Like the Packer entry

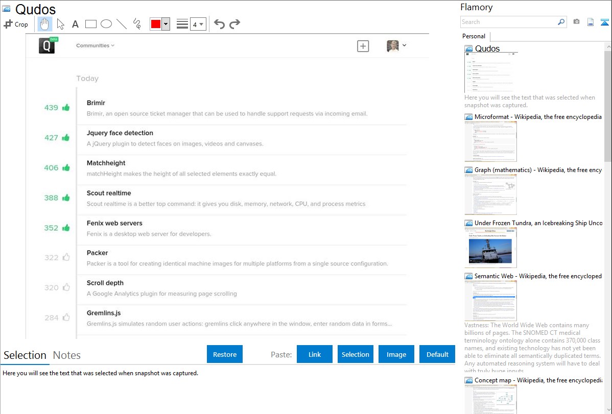(66, 257)
